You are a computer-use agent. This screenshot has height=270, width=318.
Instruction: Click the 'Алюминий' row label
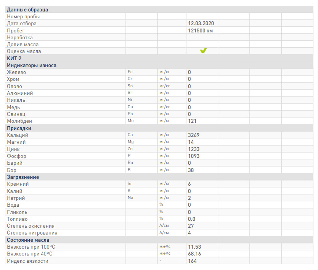20,93
